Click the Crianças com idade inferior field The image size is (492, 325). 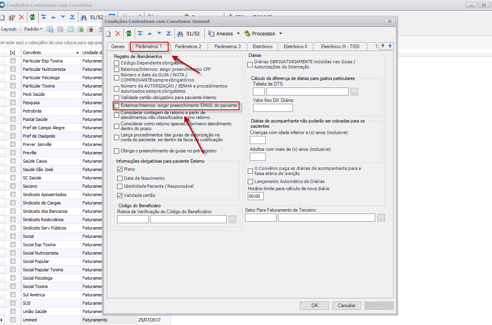(258, 140)
